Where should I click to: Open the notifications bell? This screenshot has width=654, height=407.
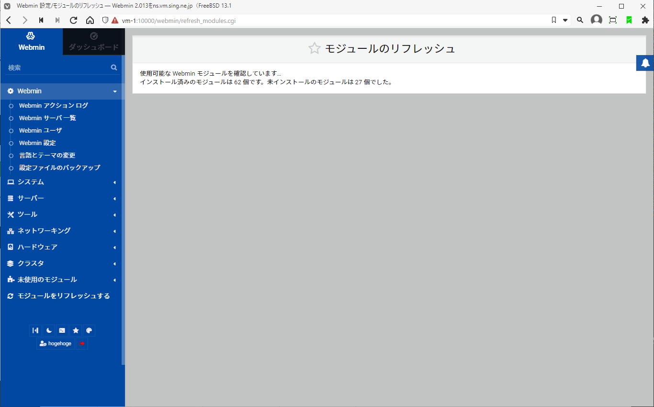(x=645, y=63)
